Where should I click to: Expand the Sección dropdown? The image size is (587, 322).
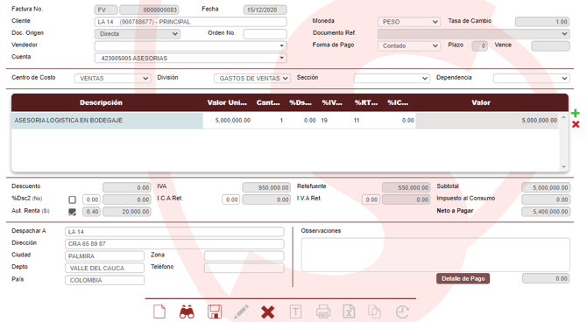(x=392, y=78)
